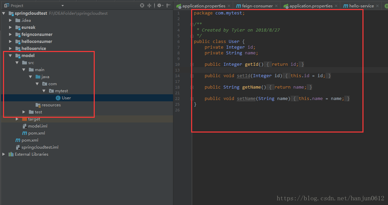
Task: Collapse the mytest package arrow
Action: click(44, 91)
